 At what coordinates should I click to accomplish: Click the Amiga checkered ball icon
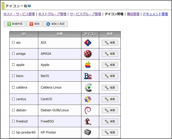(x=88, y=54)
